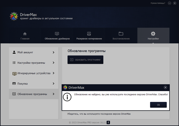This screenshot has width=179, height=126.
Task: Click the Нужна помощь? help link
Action: [x=158, y=3]
